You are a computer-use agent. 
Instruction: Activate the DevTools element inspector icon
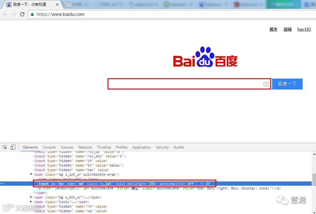(5, 147)
